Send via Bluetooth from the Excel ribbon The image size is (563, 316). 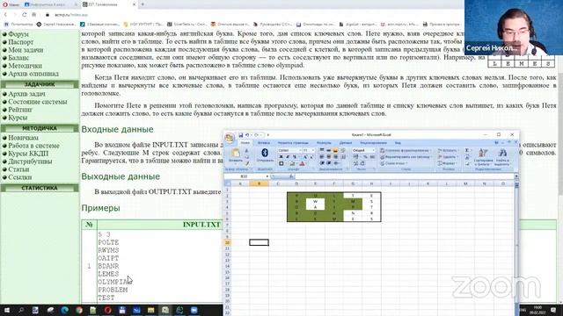coord(265,155)
